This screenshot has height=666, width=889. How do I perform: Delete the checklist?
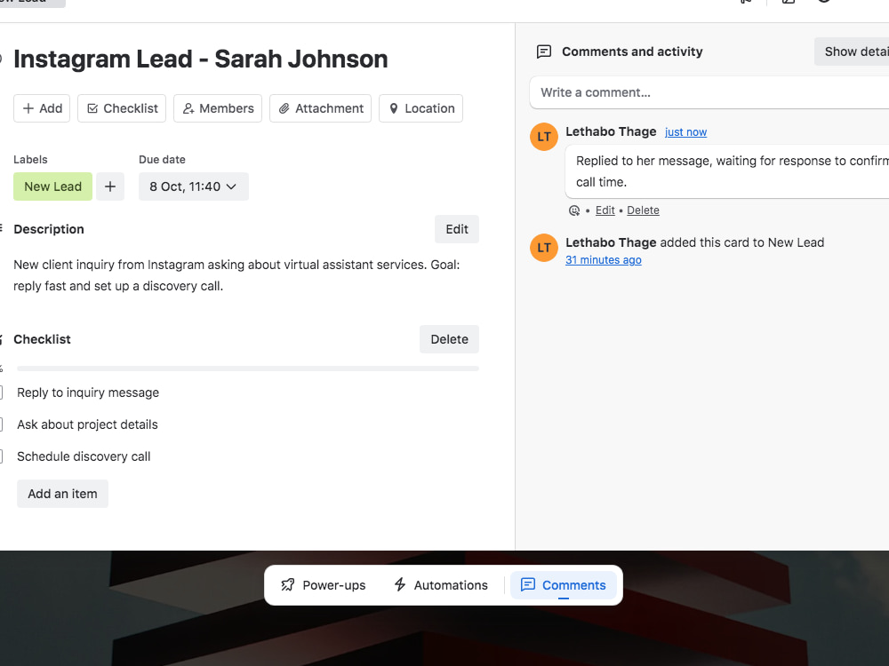coord(449,339)
